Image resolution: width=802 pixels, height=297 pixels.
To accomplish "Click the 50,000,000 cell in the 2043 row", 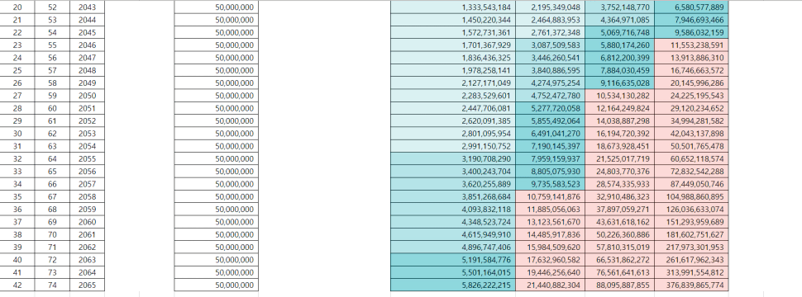I will (x=217, y=7).
